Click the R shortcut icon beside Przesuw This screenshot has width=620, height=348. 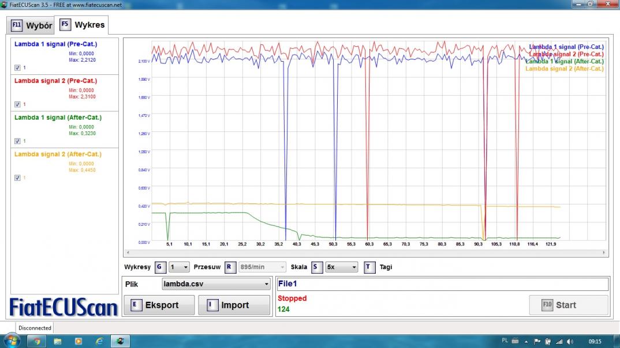(x=230, y=267)
